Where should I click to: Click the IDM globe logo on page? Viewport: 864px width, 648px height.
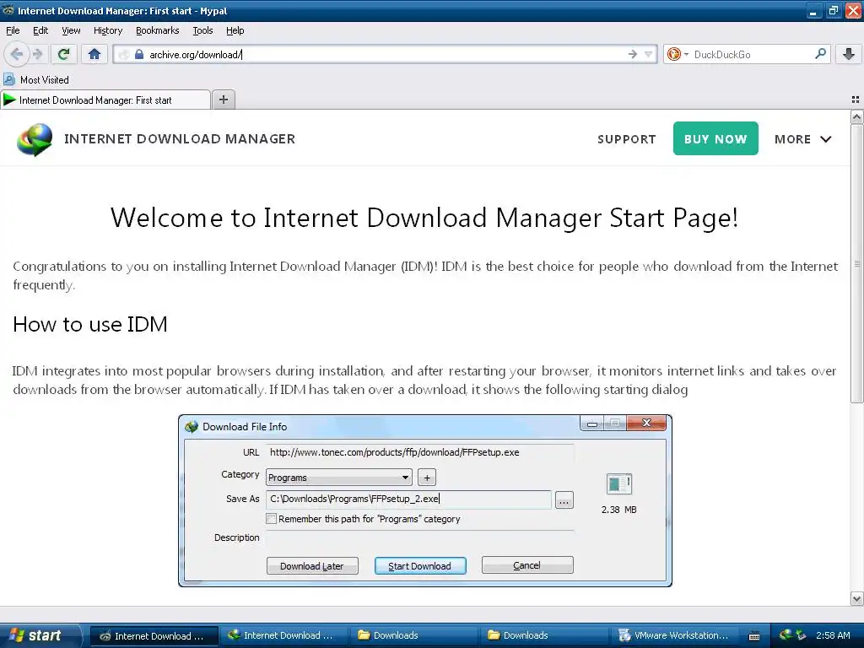click(x=35, y=139)
